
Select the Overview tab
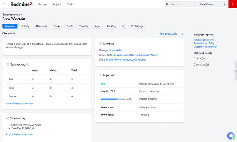click(10, 26)
